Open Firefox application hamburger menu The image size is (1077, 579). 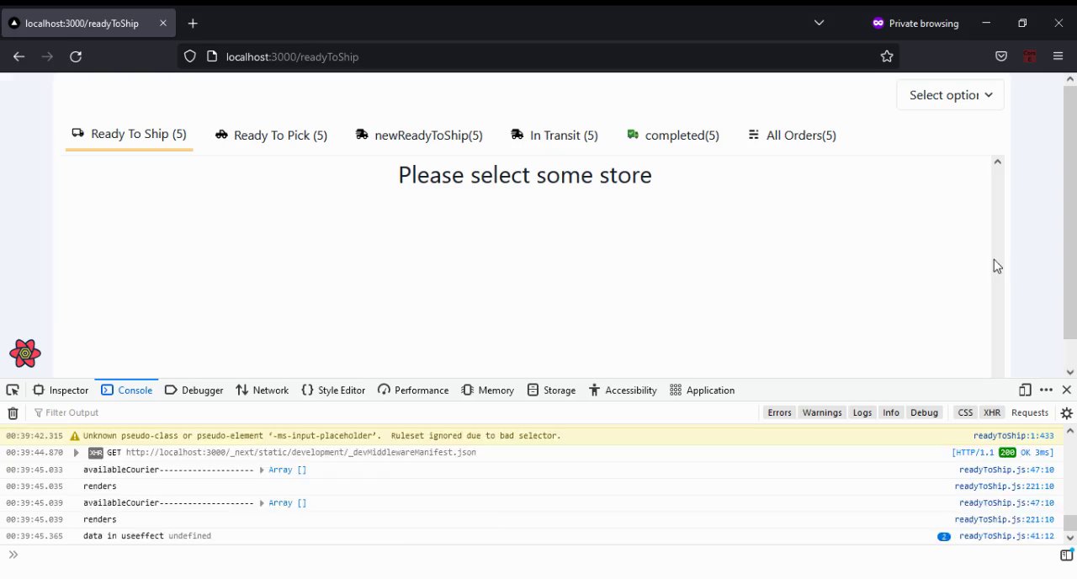coord(1058,56)
